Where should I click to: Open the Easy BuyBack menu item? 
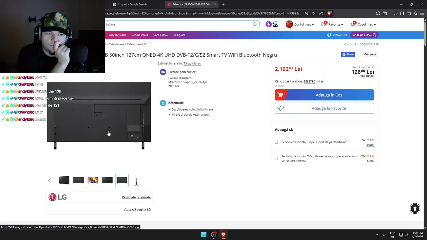click(117, 35)
